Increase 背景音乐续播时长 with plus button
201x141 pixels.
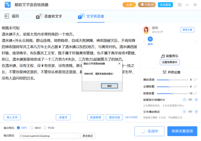point(196,100)
